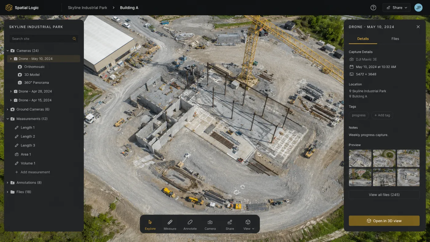Open the first preview thumbnail in top row
The height and width of the screenshot is (242, 430).
[360, 158]
